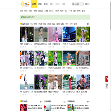This screenshot has width=111, height=111.
Task: Open the video of the woman in a red dress
Action: (x=69, y=82)
